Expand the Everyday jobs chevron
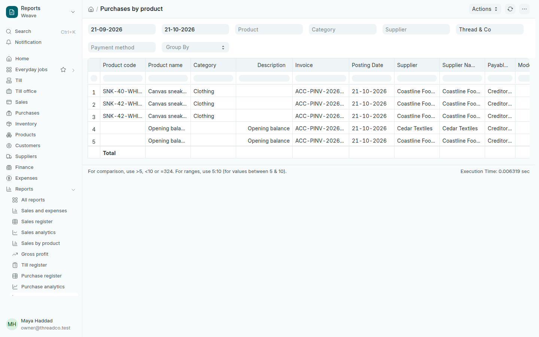This screenshot has width=539, height=337. pyautogui.click(x=73, y=70)
